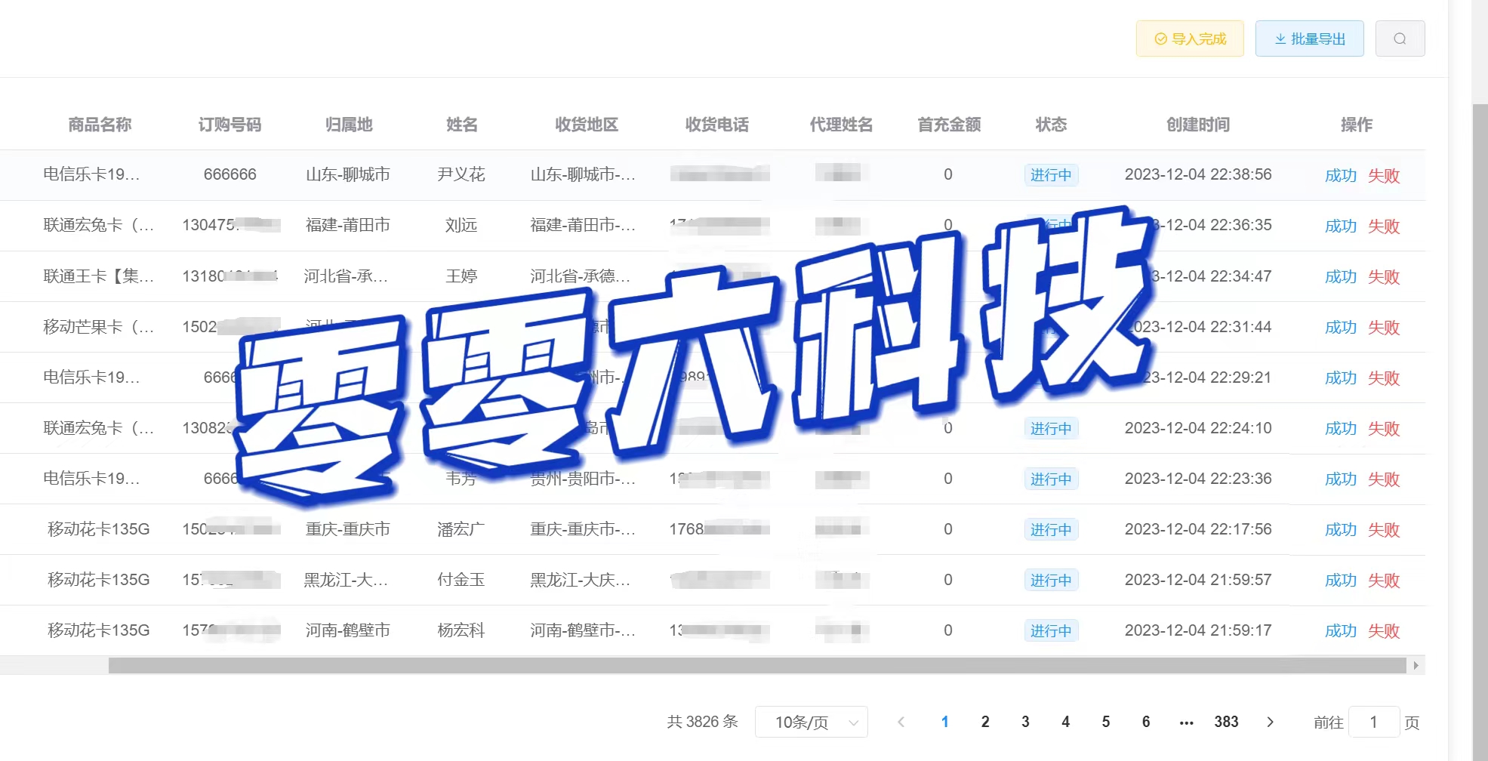The height and width of the screenshot is (761, 1488).
Task: Click the 2023-12-04 21:59:57 timestamp
Action: point(1198,580)
